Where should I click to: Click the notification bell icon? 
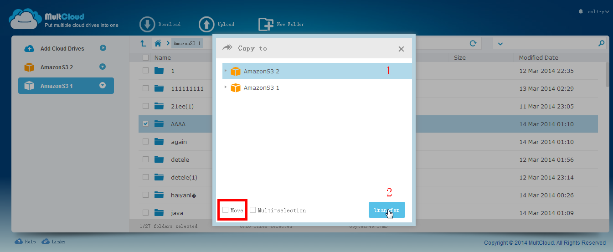coord(580,11)
